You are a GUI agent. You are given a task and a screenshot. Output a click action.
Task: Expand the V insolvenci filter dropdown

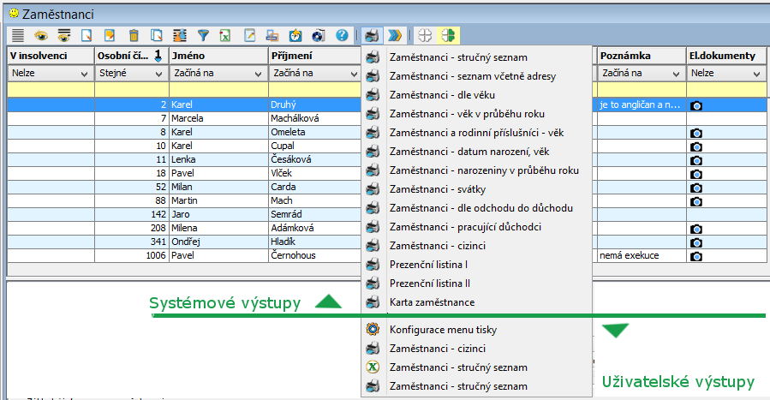click(x=85, y=74)
